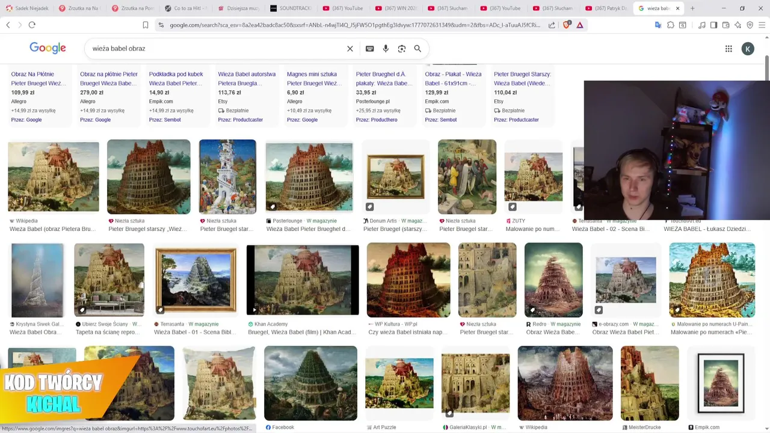Start voice search with the microphone icon
Viewport: 770px width, 433px height.
tap(386, 49)
